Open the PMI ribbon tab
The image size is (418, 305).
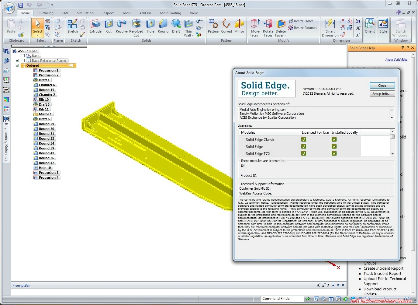pyautogui.click(x=65, y=13)
